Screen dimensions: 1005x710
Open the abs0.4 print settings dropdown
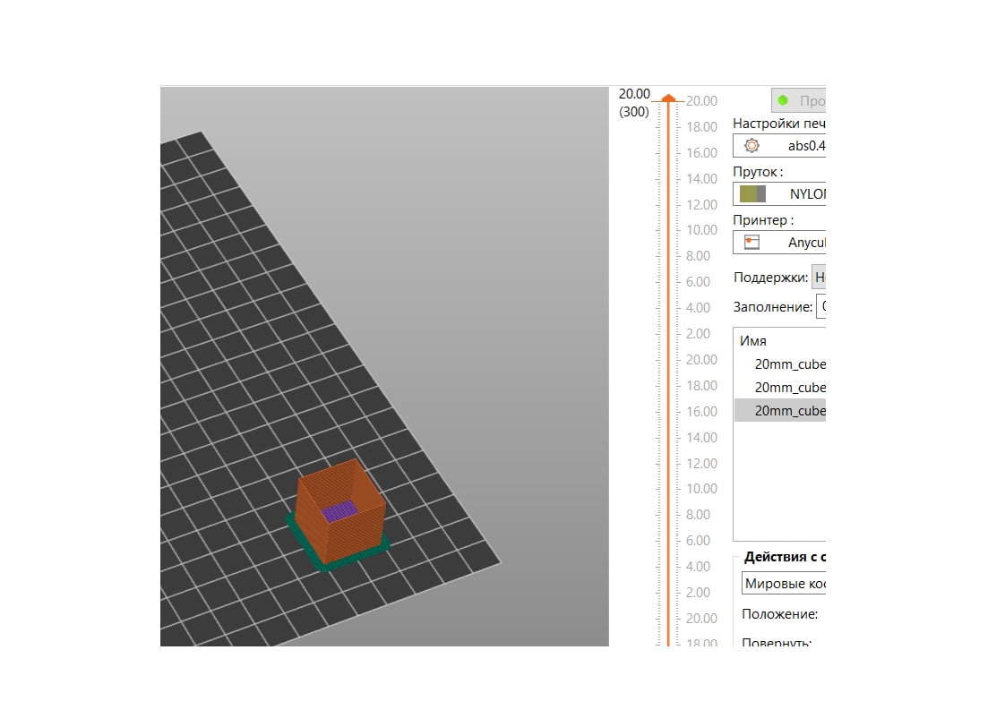779,145
